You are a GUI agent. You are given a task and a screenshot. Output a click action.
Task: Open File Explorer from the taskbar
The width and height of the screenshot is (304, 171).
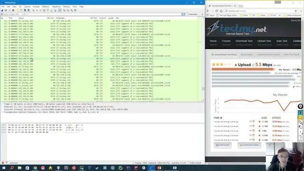(x=19, y=168)
